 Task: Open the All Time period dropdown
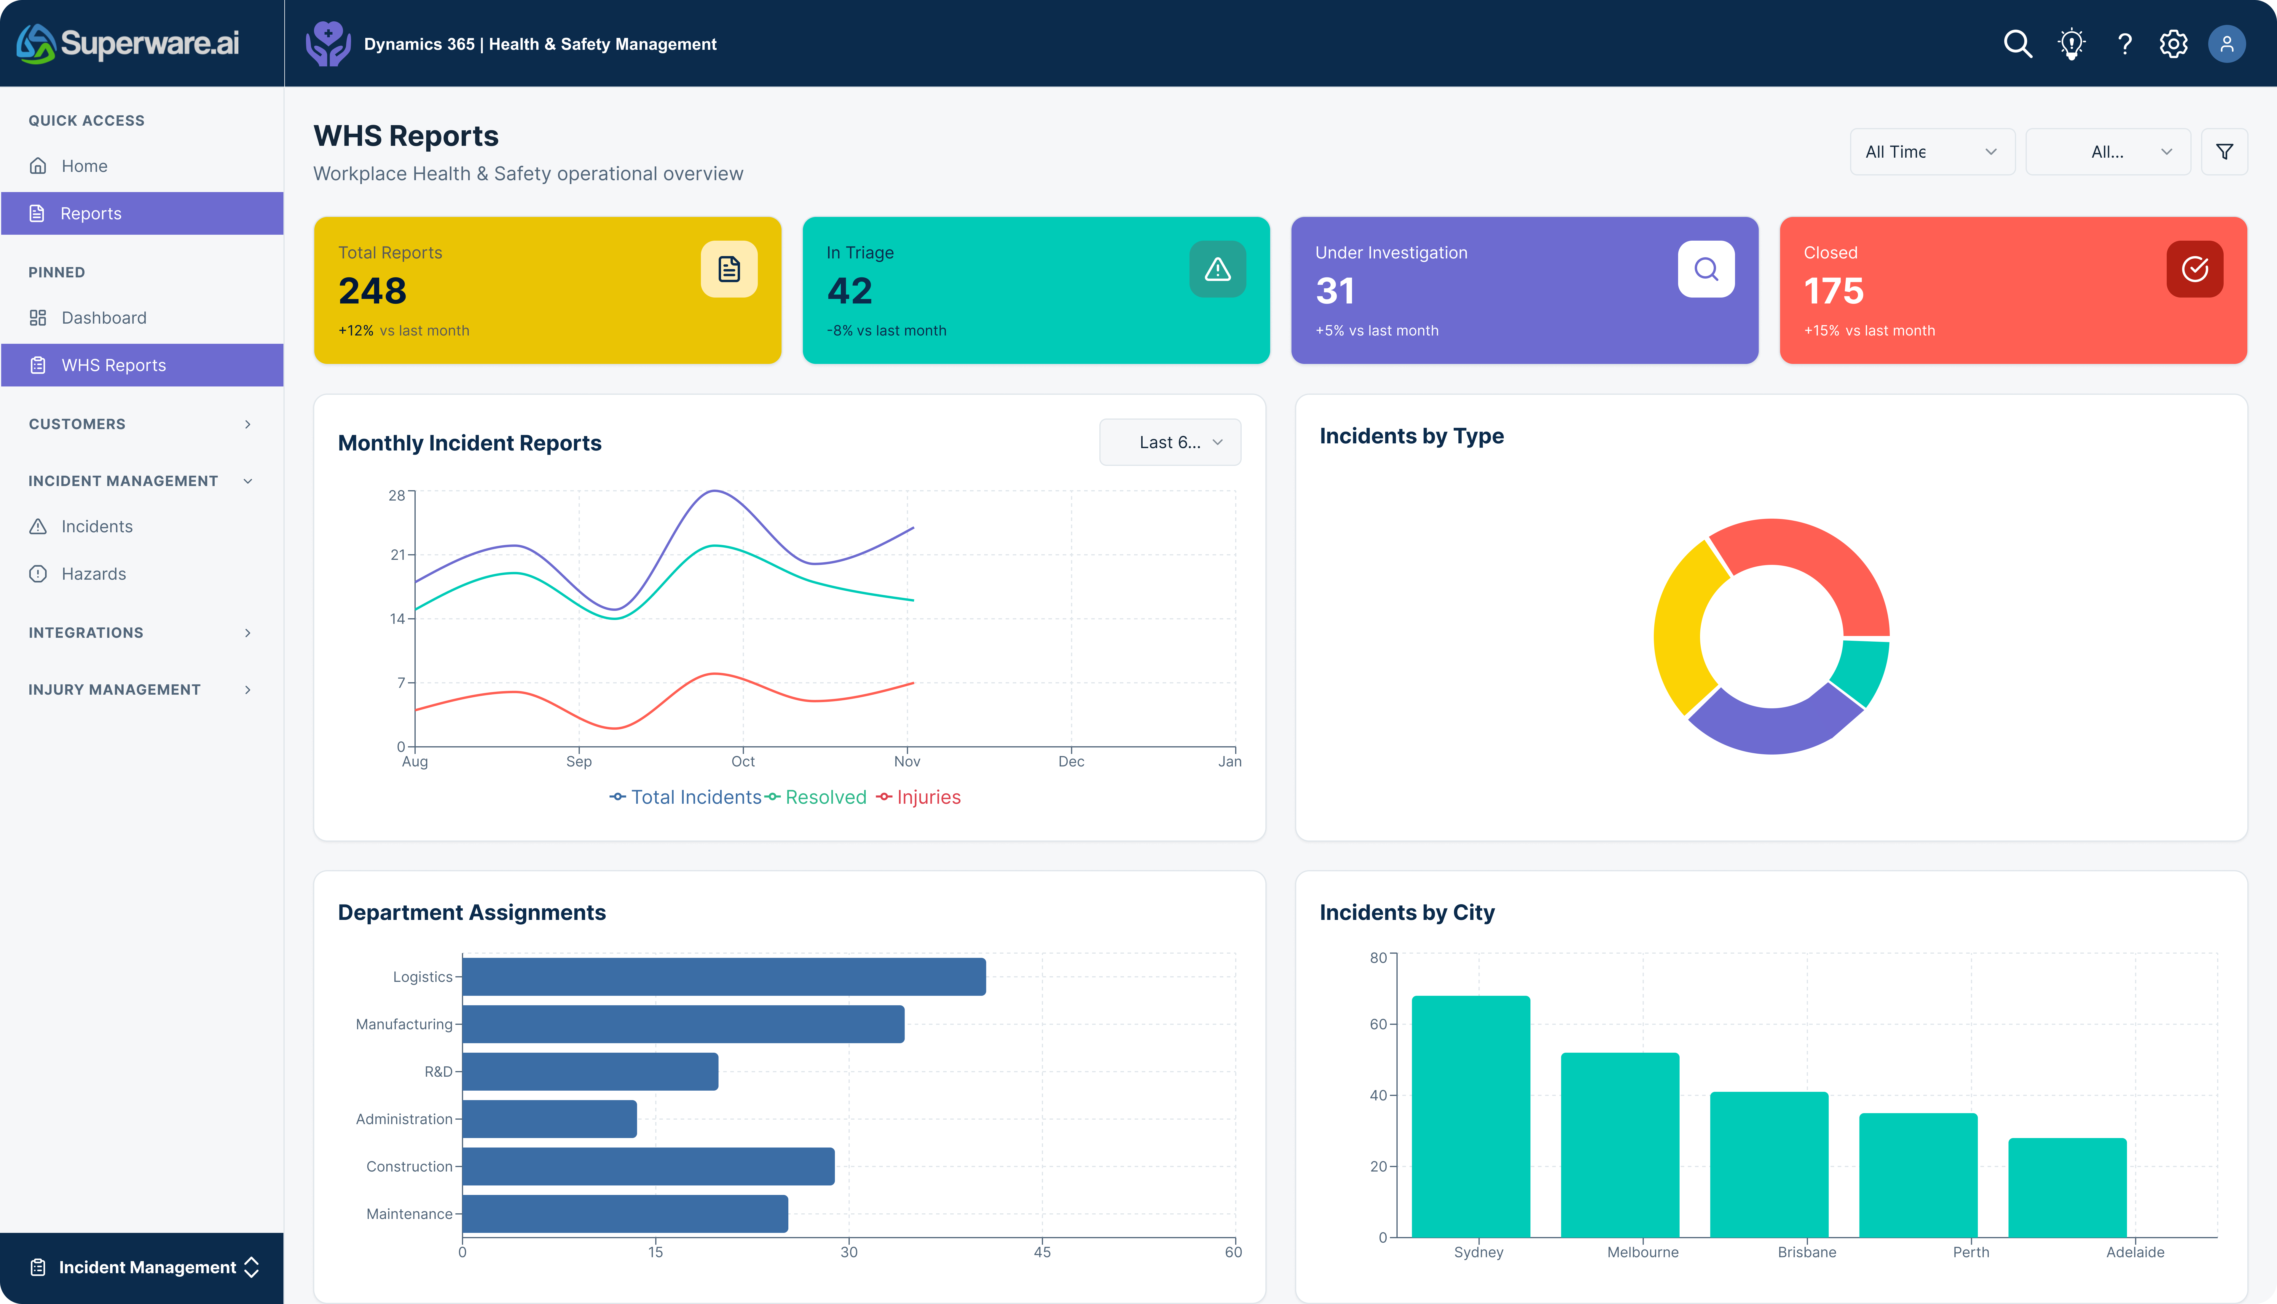point(1931,151)
